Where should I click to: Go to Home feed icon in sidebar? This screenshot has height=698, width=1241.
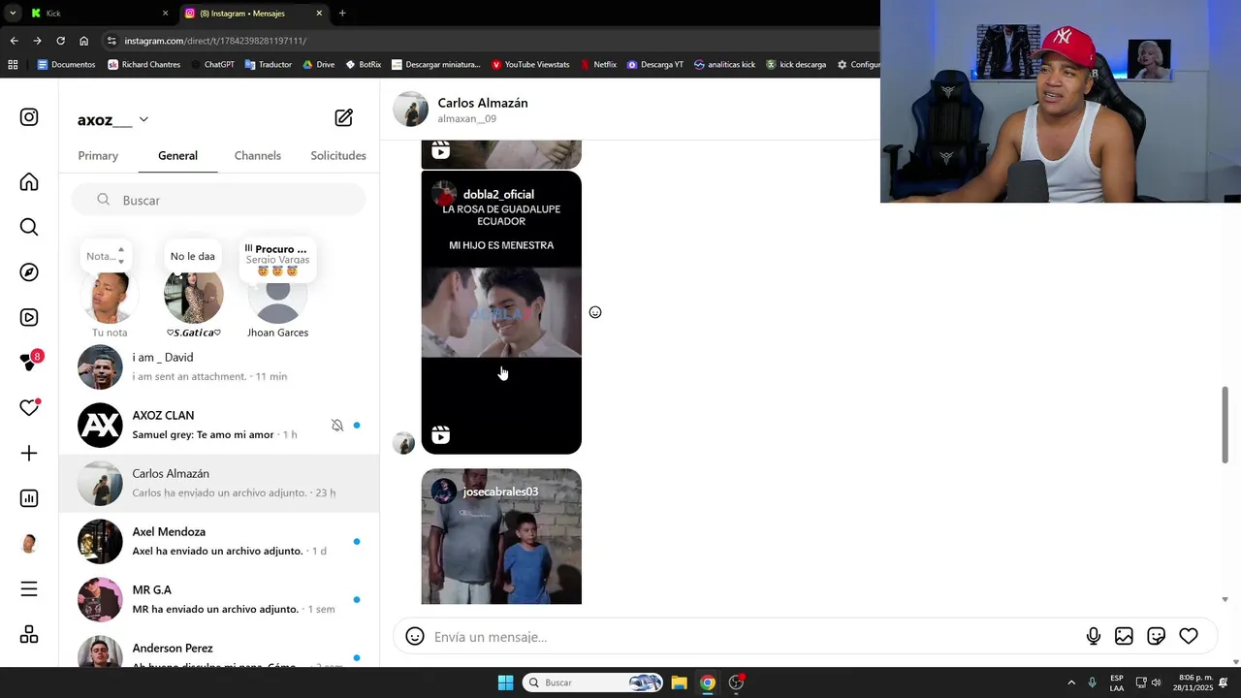[29, 182]
